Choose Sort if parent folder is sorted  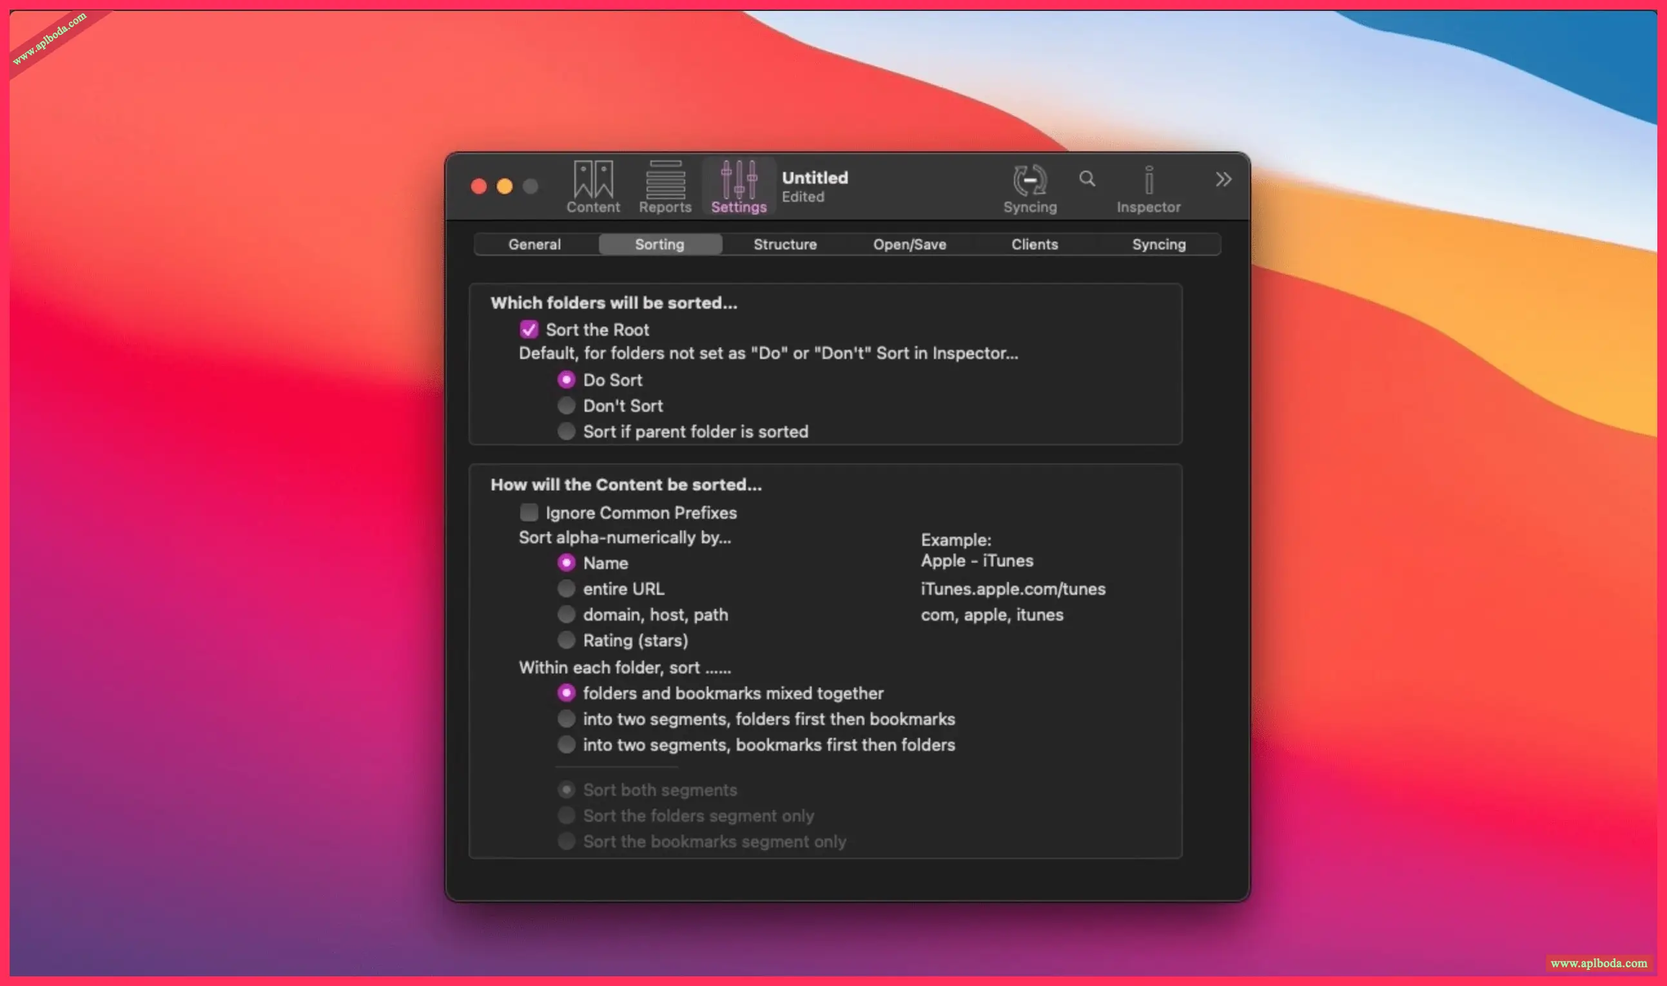(x=566, y=431)
